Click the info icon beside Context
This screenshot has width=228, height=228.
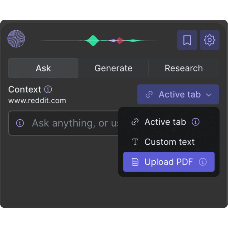(x=48, y=89)
